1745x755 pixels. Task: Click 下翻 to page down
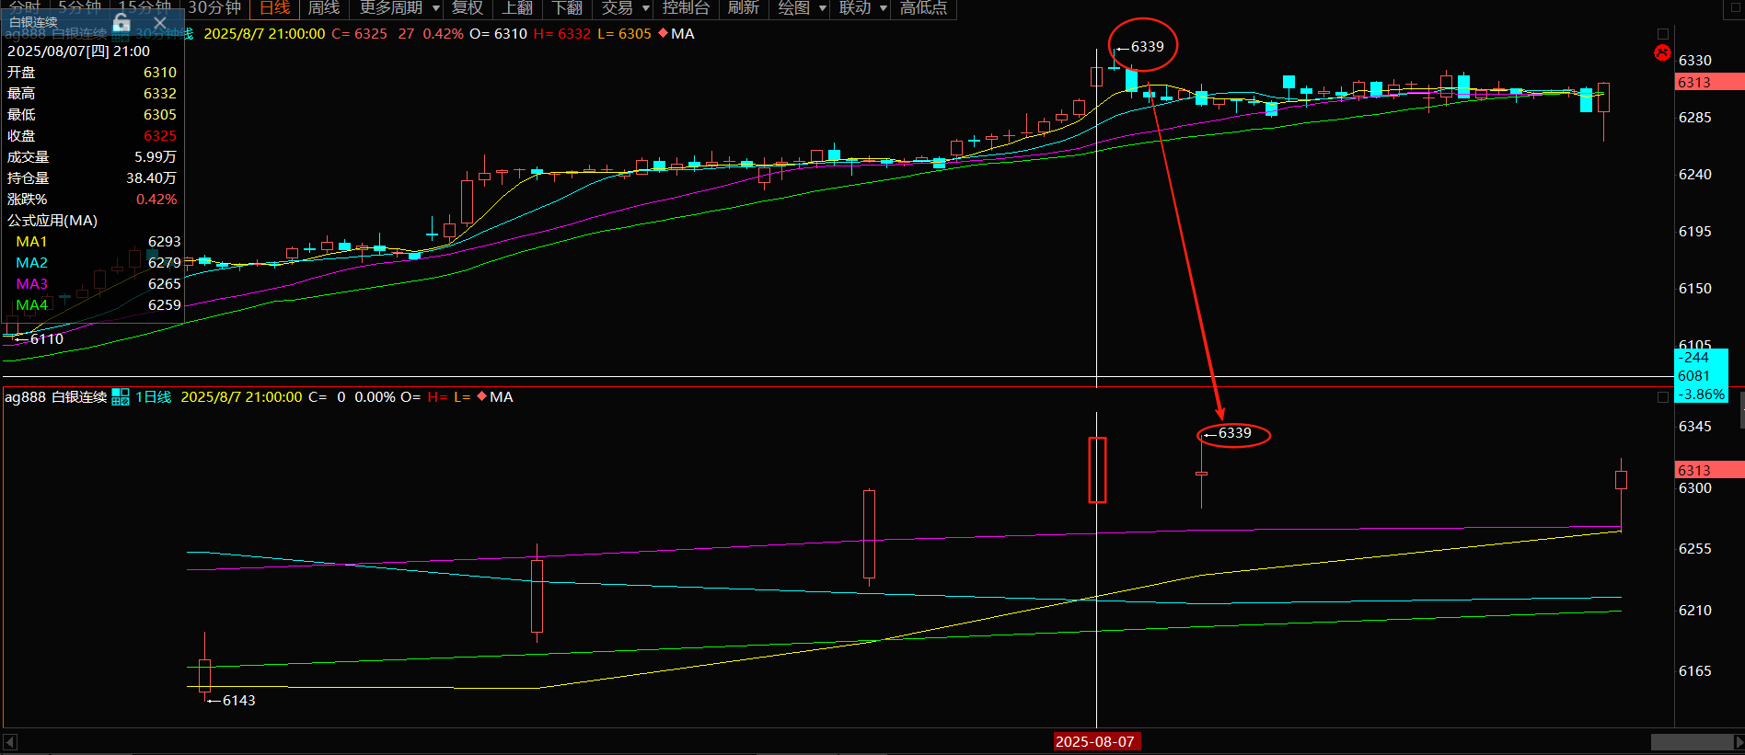tap(568, 8)
